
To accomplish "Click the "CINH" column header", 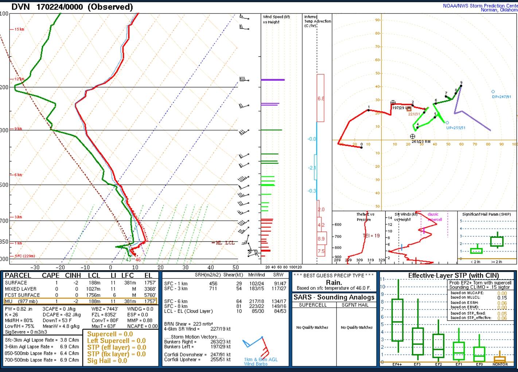I will point(73,276).
